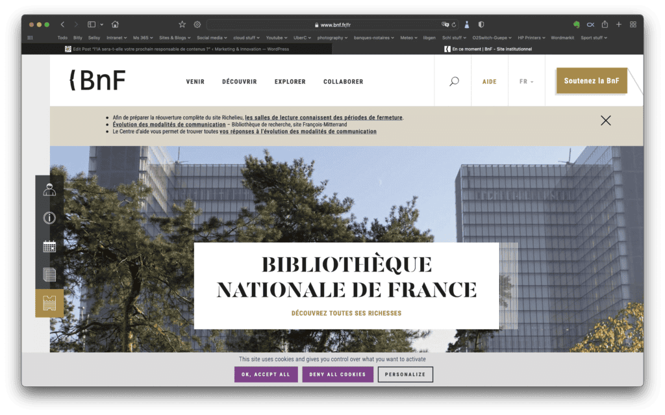Image resolution: width=665 pixels, height=415 pixels.
Task: Open the Bitly bookmark
Action: pyautogui.click(x=78, y=38)
